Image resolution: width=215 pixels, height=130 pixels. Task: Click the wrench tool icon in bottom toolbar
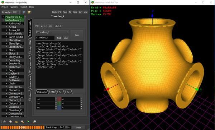(22, 122)
